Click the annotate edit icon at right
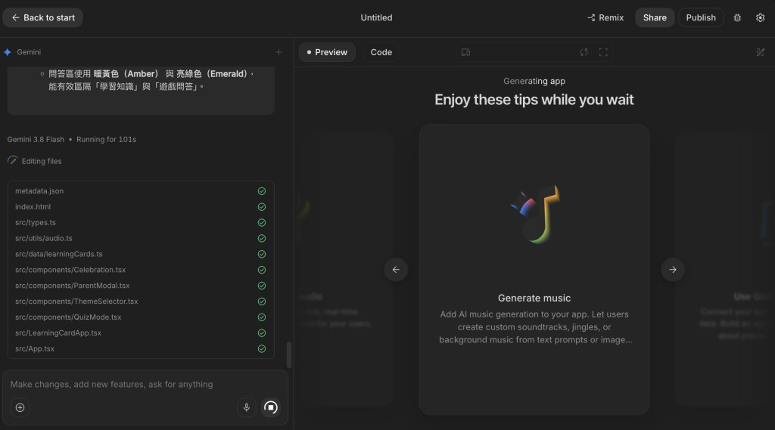 pos(760,52)
